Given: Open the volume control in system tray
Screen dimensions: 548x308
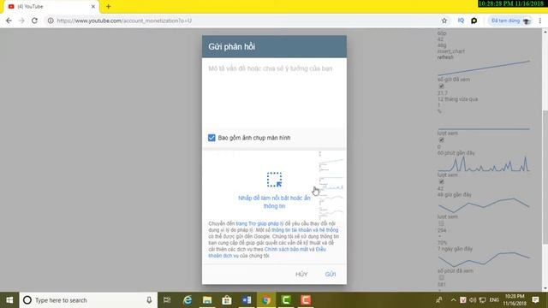Looking at the screenshot, I should click(x=473, y=300).
